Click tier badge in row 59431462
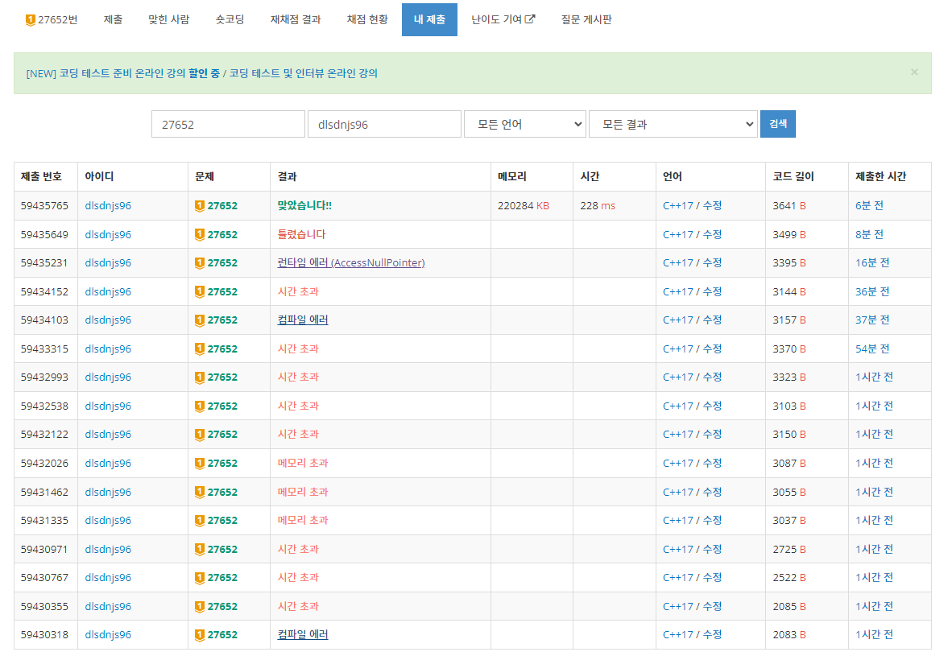Viewport: 948px width, 660px height. click(x=200, y=493)
